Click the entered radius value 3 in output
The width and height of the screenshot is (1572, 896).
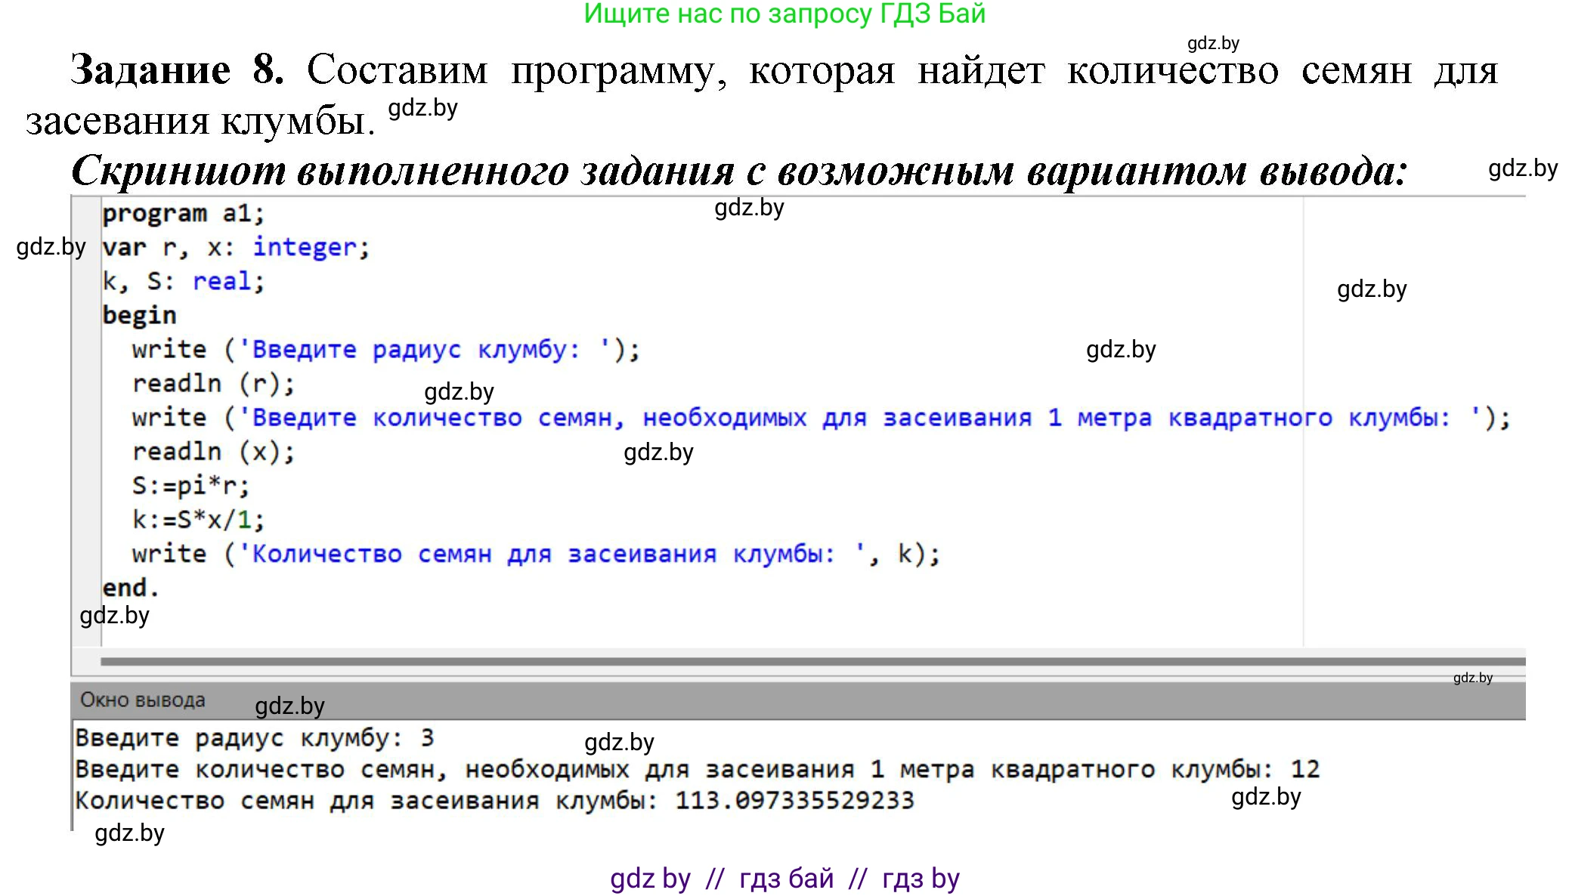coord(427,737)
